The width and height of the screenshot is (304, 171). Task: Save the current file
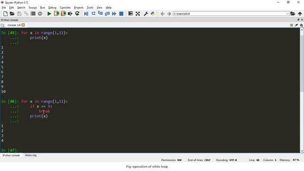[x=19, y=14]
